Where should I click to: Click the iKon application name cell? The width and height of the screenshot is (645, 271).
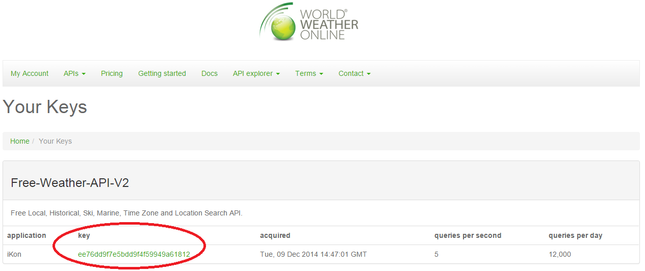coord(14,254)
